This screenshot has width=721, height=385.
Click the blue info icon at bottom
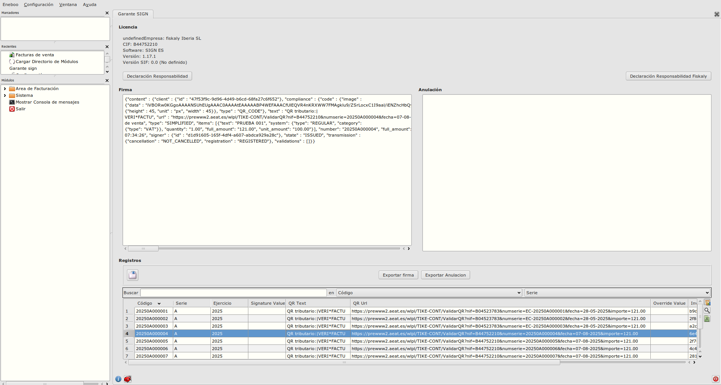pyautogui.click(x=118, y=379)
